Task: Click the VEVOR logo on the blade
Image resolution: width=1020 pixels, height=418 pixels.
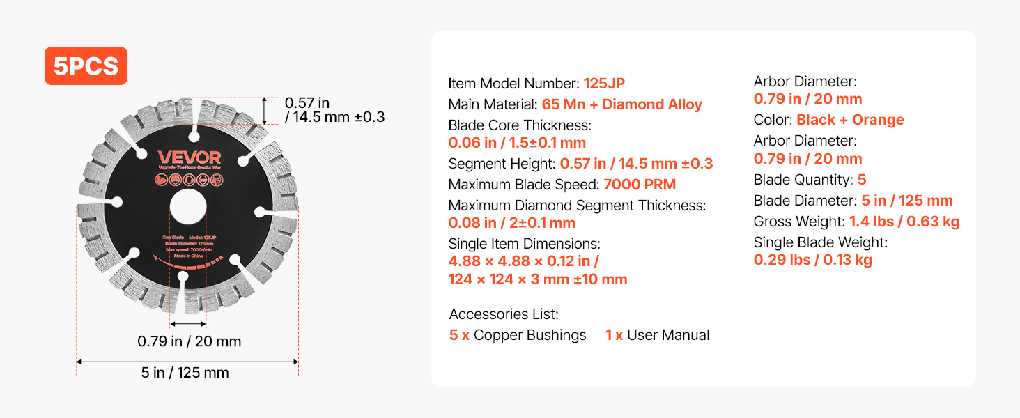Action: pos(189,157)
